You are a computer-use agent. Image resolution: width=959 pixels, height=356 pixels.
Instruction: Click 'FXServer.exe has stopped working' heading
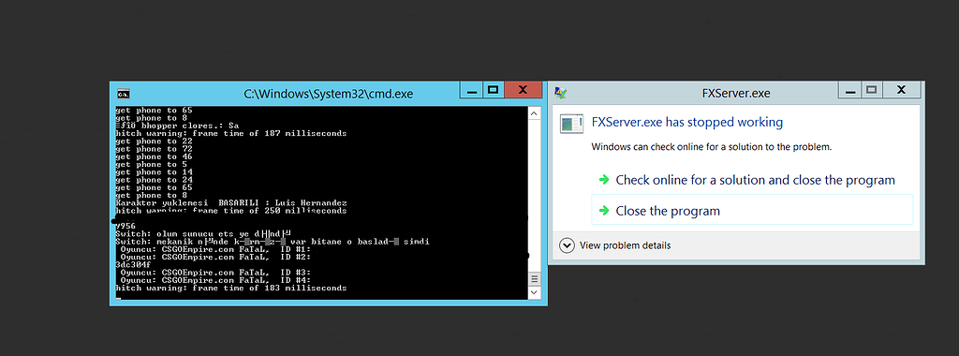[x=687, y=122]
